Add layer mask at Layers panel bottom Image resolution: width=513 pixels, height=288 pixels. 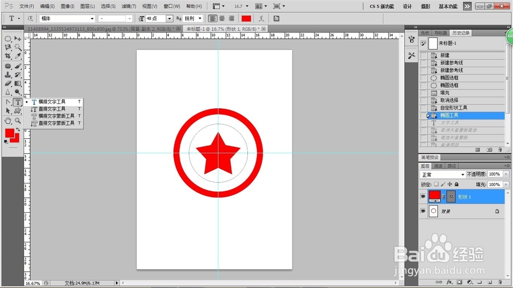[460, 282]
